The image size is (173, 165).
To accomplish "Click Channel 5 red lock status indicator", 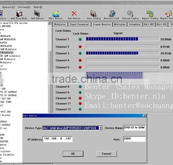I will [x=80, y=67].
